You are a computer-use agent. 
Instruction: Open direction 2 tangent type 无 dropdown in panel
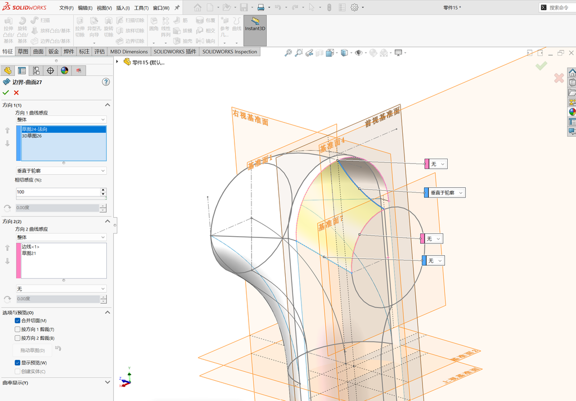coord(61,289)
